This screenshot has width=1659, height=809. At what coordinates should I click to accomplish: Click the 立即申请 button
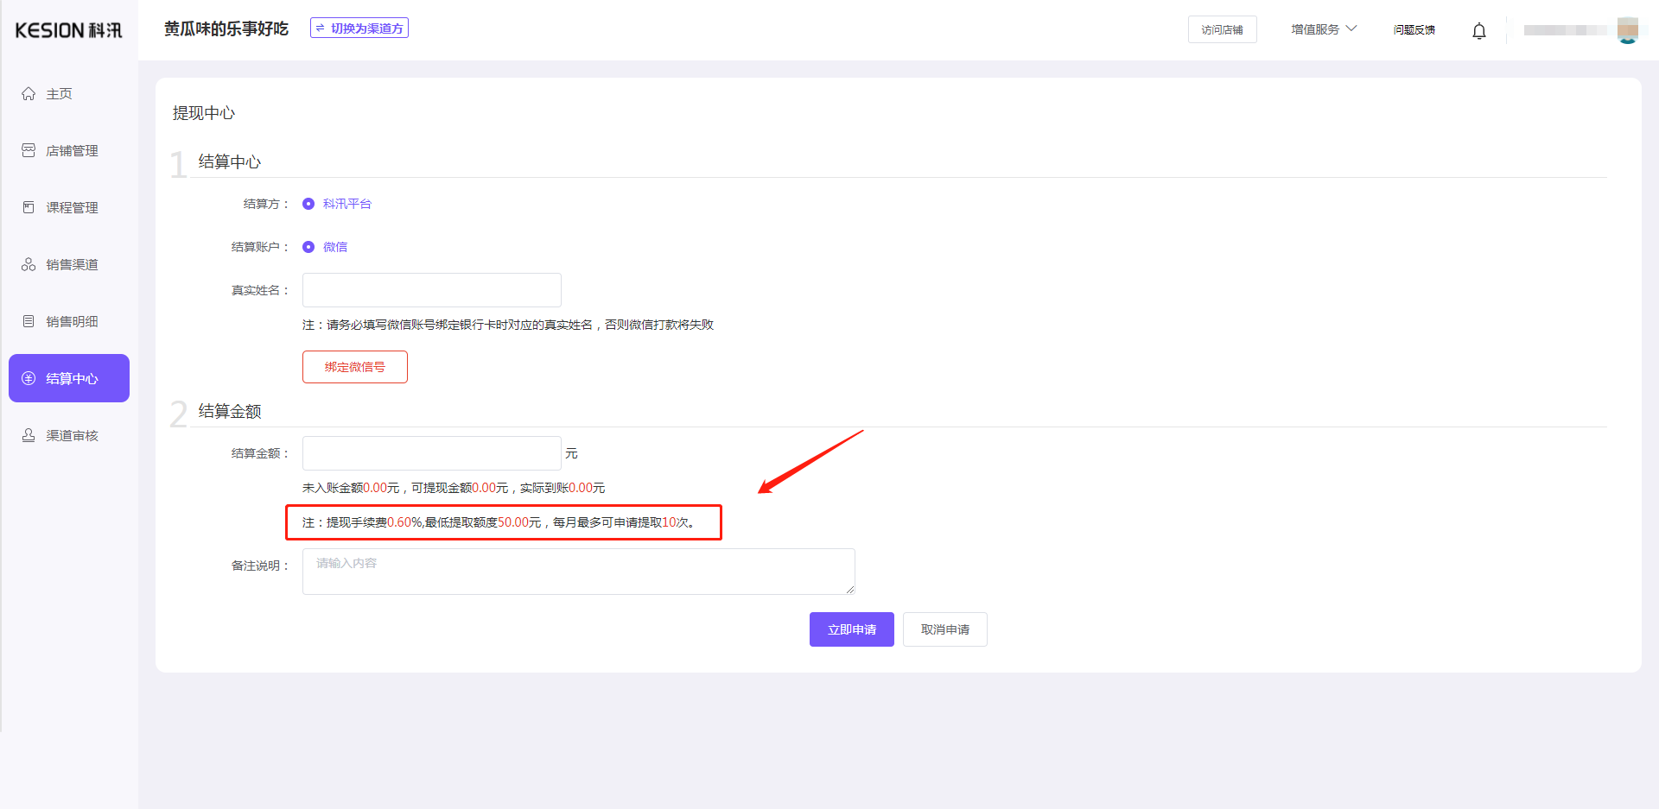pos(851,629)
